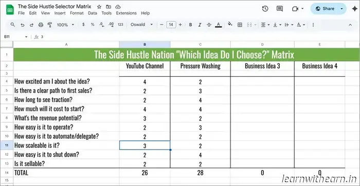Screen dimensions: 360x186
Task: Click the merge cells icon
Action: (249, 25)
